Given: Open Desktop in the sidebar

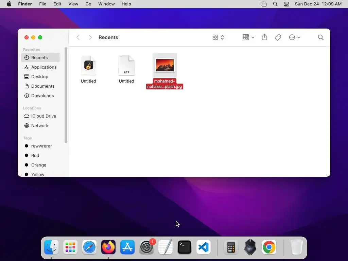Looking at the screenshot, I should pyautogui.click(x=41, y=76).
